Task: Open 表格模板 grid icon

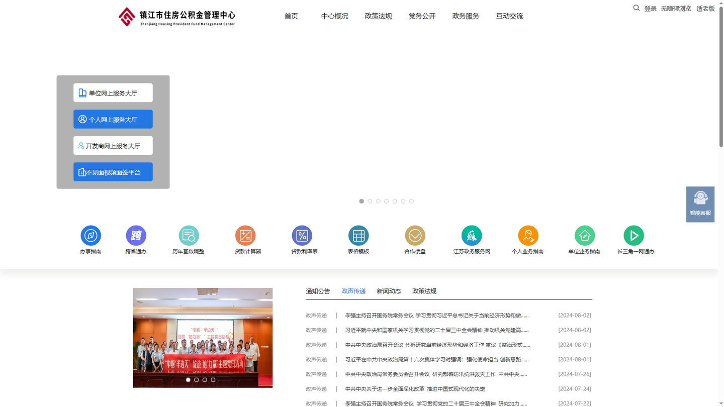Action: (358, 236)
